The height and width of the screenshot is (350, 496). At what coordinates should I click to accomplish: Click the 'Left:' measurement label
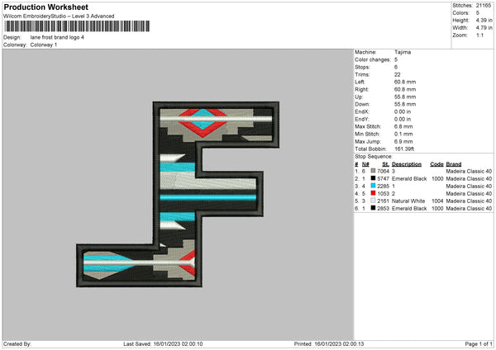pyautogui.click(x=360, y=82)
